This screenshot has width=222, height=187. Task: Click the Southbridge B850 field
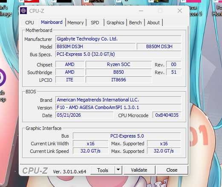118,72
